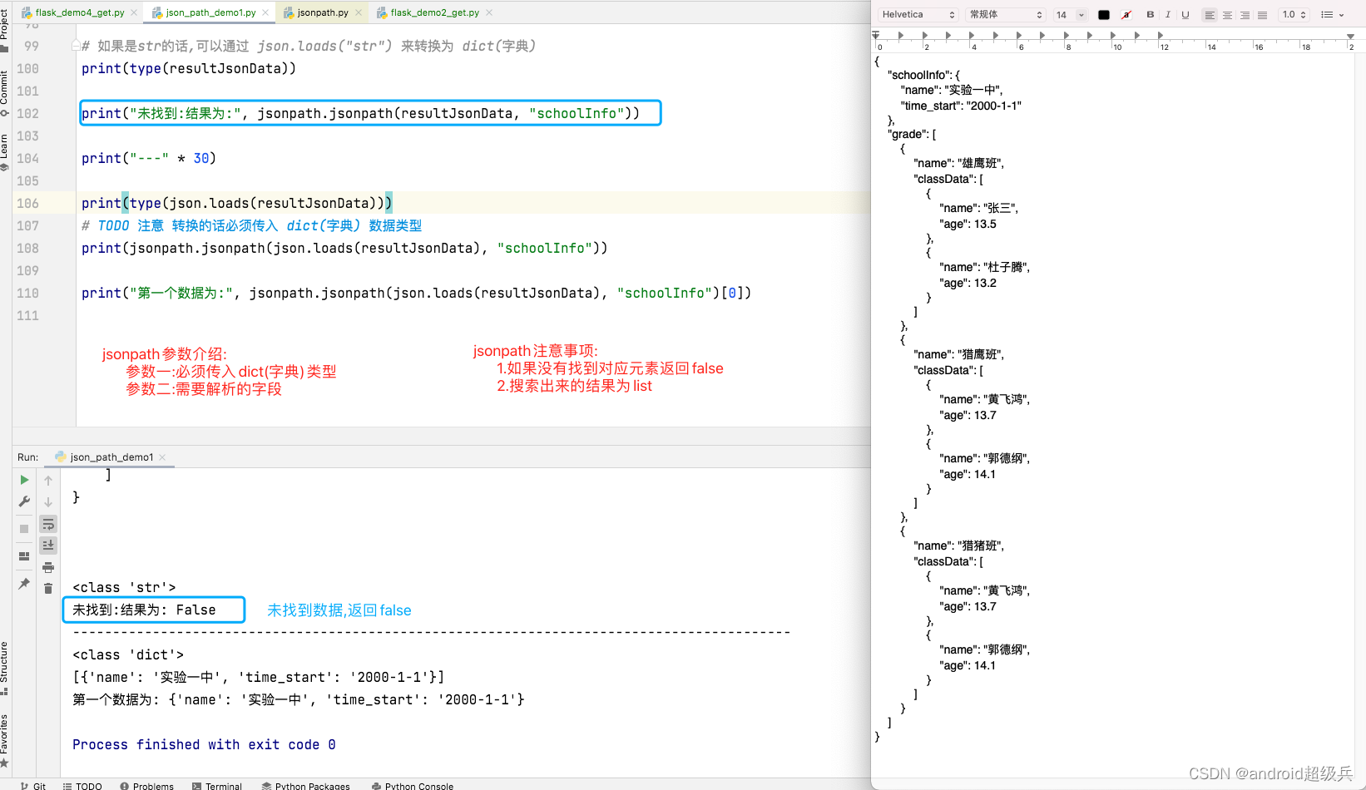
Task: Open run configuration wrench icon
Action: (x=24, y=501)
